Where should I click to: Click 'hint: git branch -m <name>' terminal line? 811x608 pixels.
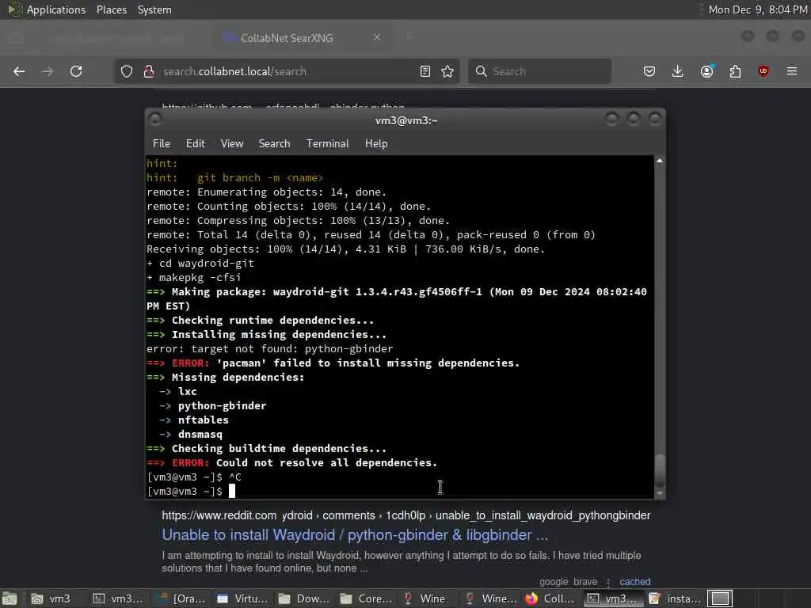click(234, 178)
